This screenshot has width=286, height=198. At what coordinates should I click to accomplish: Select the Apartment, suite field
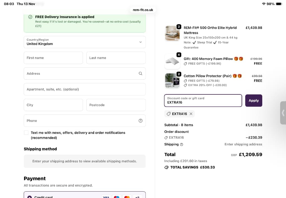(85, 89)
